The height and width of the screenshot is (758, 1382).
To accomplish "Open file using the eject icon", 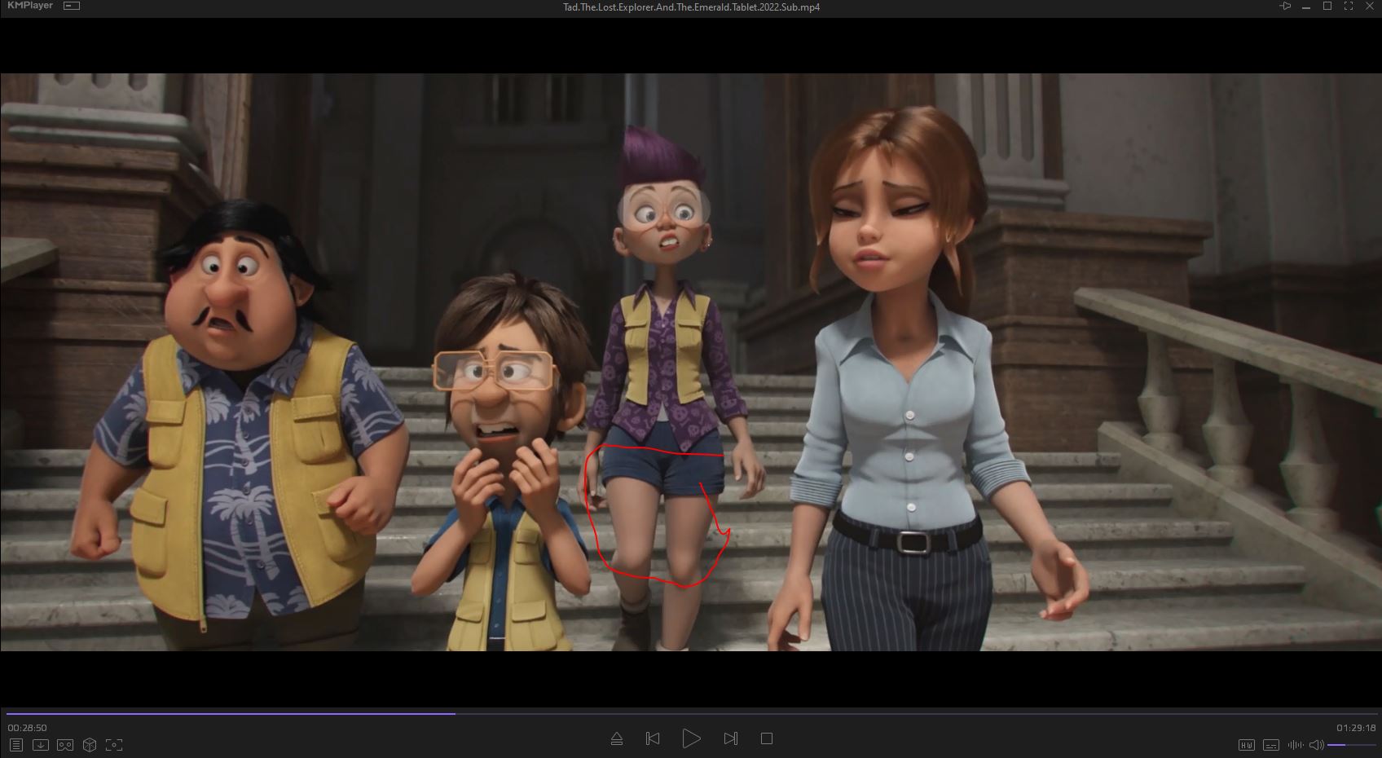I will point(617,738).
